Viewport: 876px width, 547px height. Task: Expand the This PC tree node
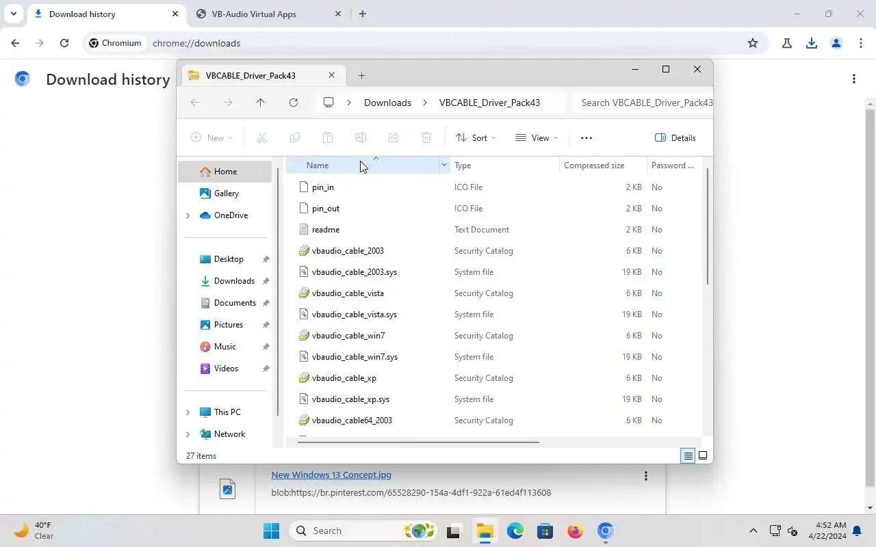(188, 412)
